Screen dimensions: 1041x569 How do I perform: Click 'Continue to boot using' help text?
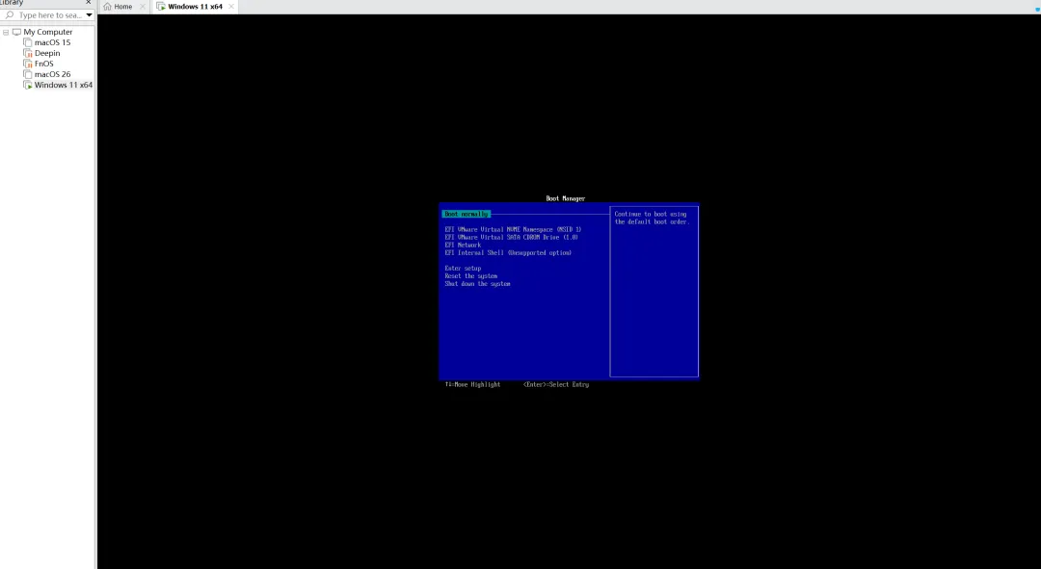pyautogui.click(x=651, y=214)
